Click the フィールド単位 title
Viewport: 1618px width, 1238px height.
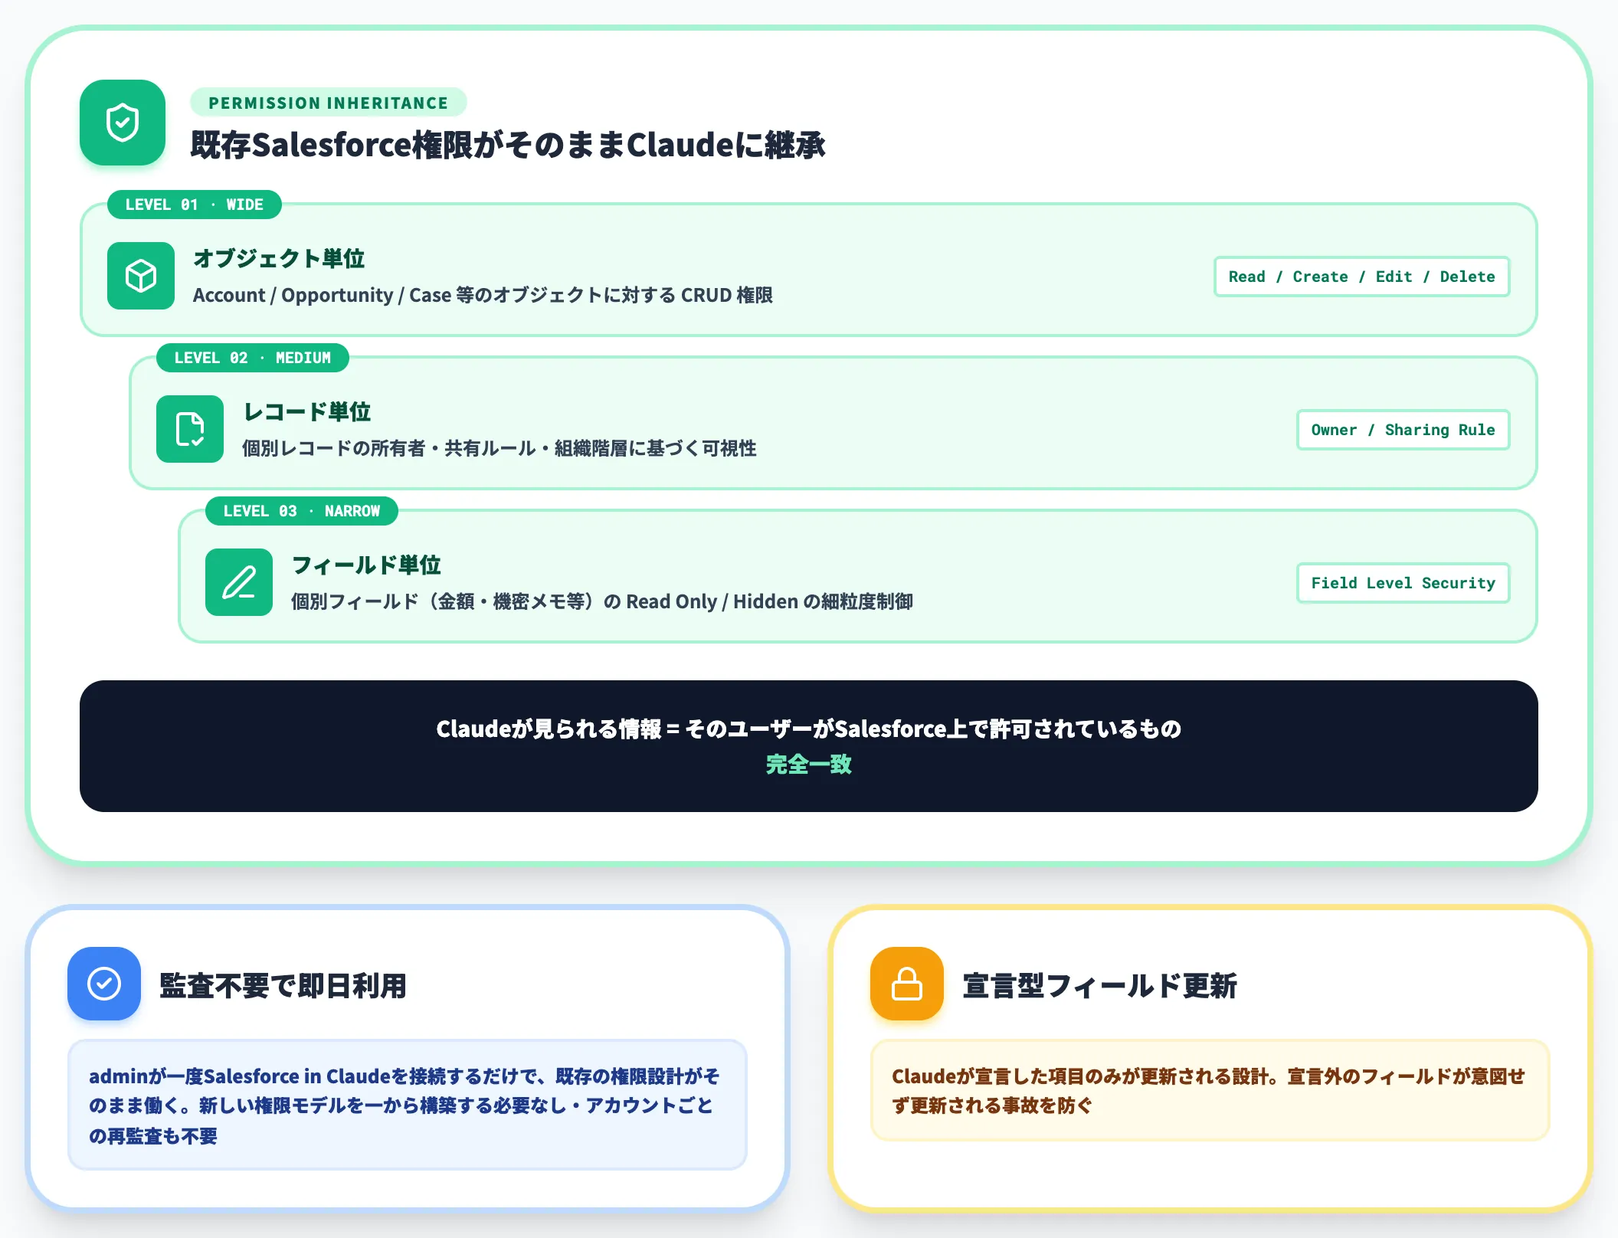pyautogui.click(x=366, y=565)
